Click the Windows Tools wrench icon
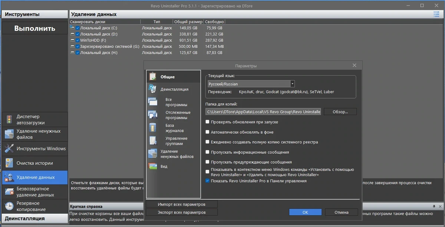The width and height of the screenshot is (445, 227). (x=9, y=149)
